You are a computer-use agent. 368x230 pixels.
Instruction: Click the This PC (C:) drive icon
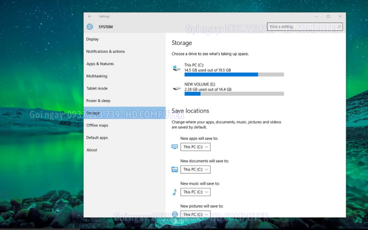(177, 69)
